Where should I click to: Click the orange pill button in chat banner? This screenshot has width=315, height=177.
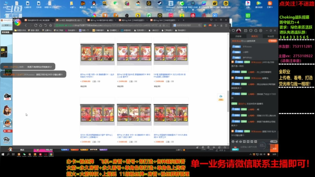(273, 41)
